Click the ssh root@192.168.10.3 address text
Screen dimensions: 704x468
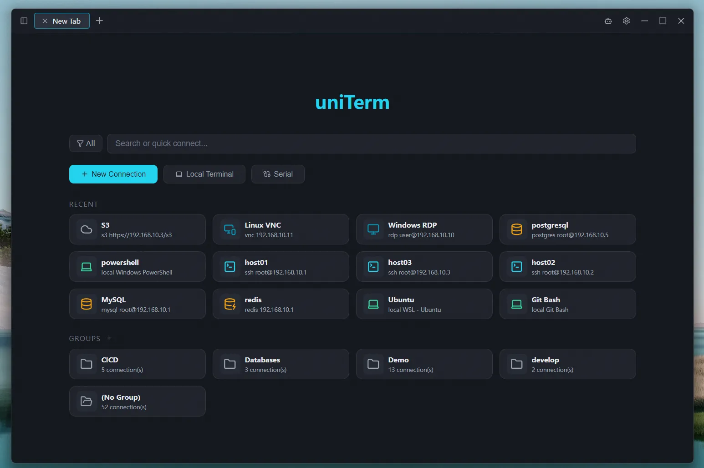point(419,272)
